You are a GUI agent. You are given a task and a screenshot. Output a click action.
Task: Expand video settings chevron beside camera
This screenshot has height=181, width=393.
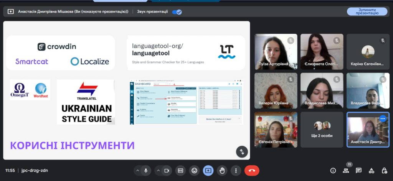(158, 171)
